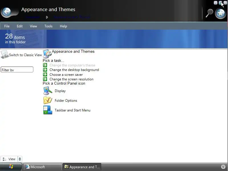Click the round Back arrow button
The width and height of the screenshot is (228, 171).
[x=6, y=12]
